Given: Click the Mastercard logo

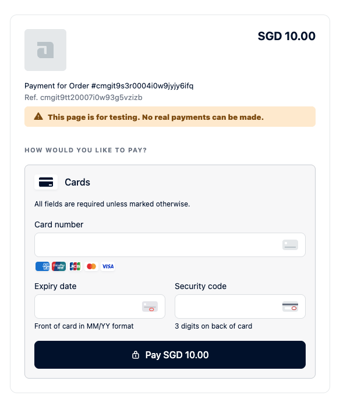Looking at the screenshot, I should pyautogui.click(x=91, y=266).
